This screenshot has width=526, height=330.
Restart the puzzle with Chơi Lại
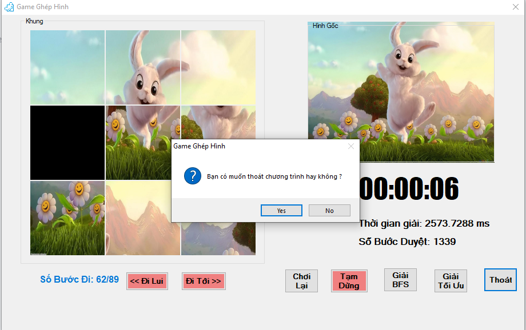301,281
